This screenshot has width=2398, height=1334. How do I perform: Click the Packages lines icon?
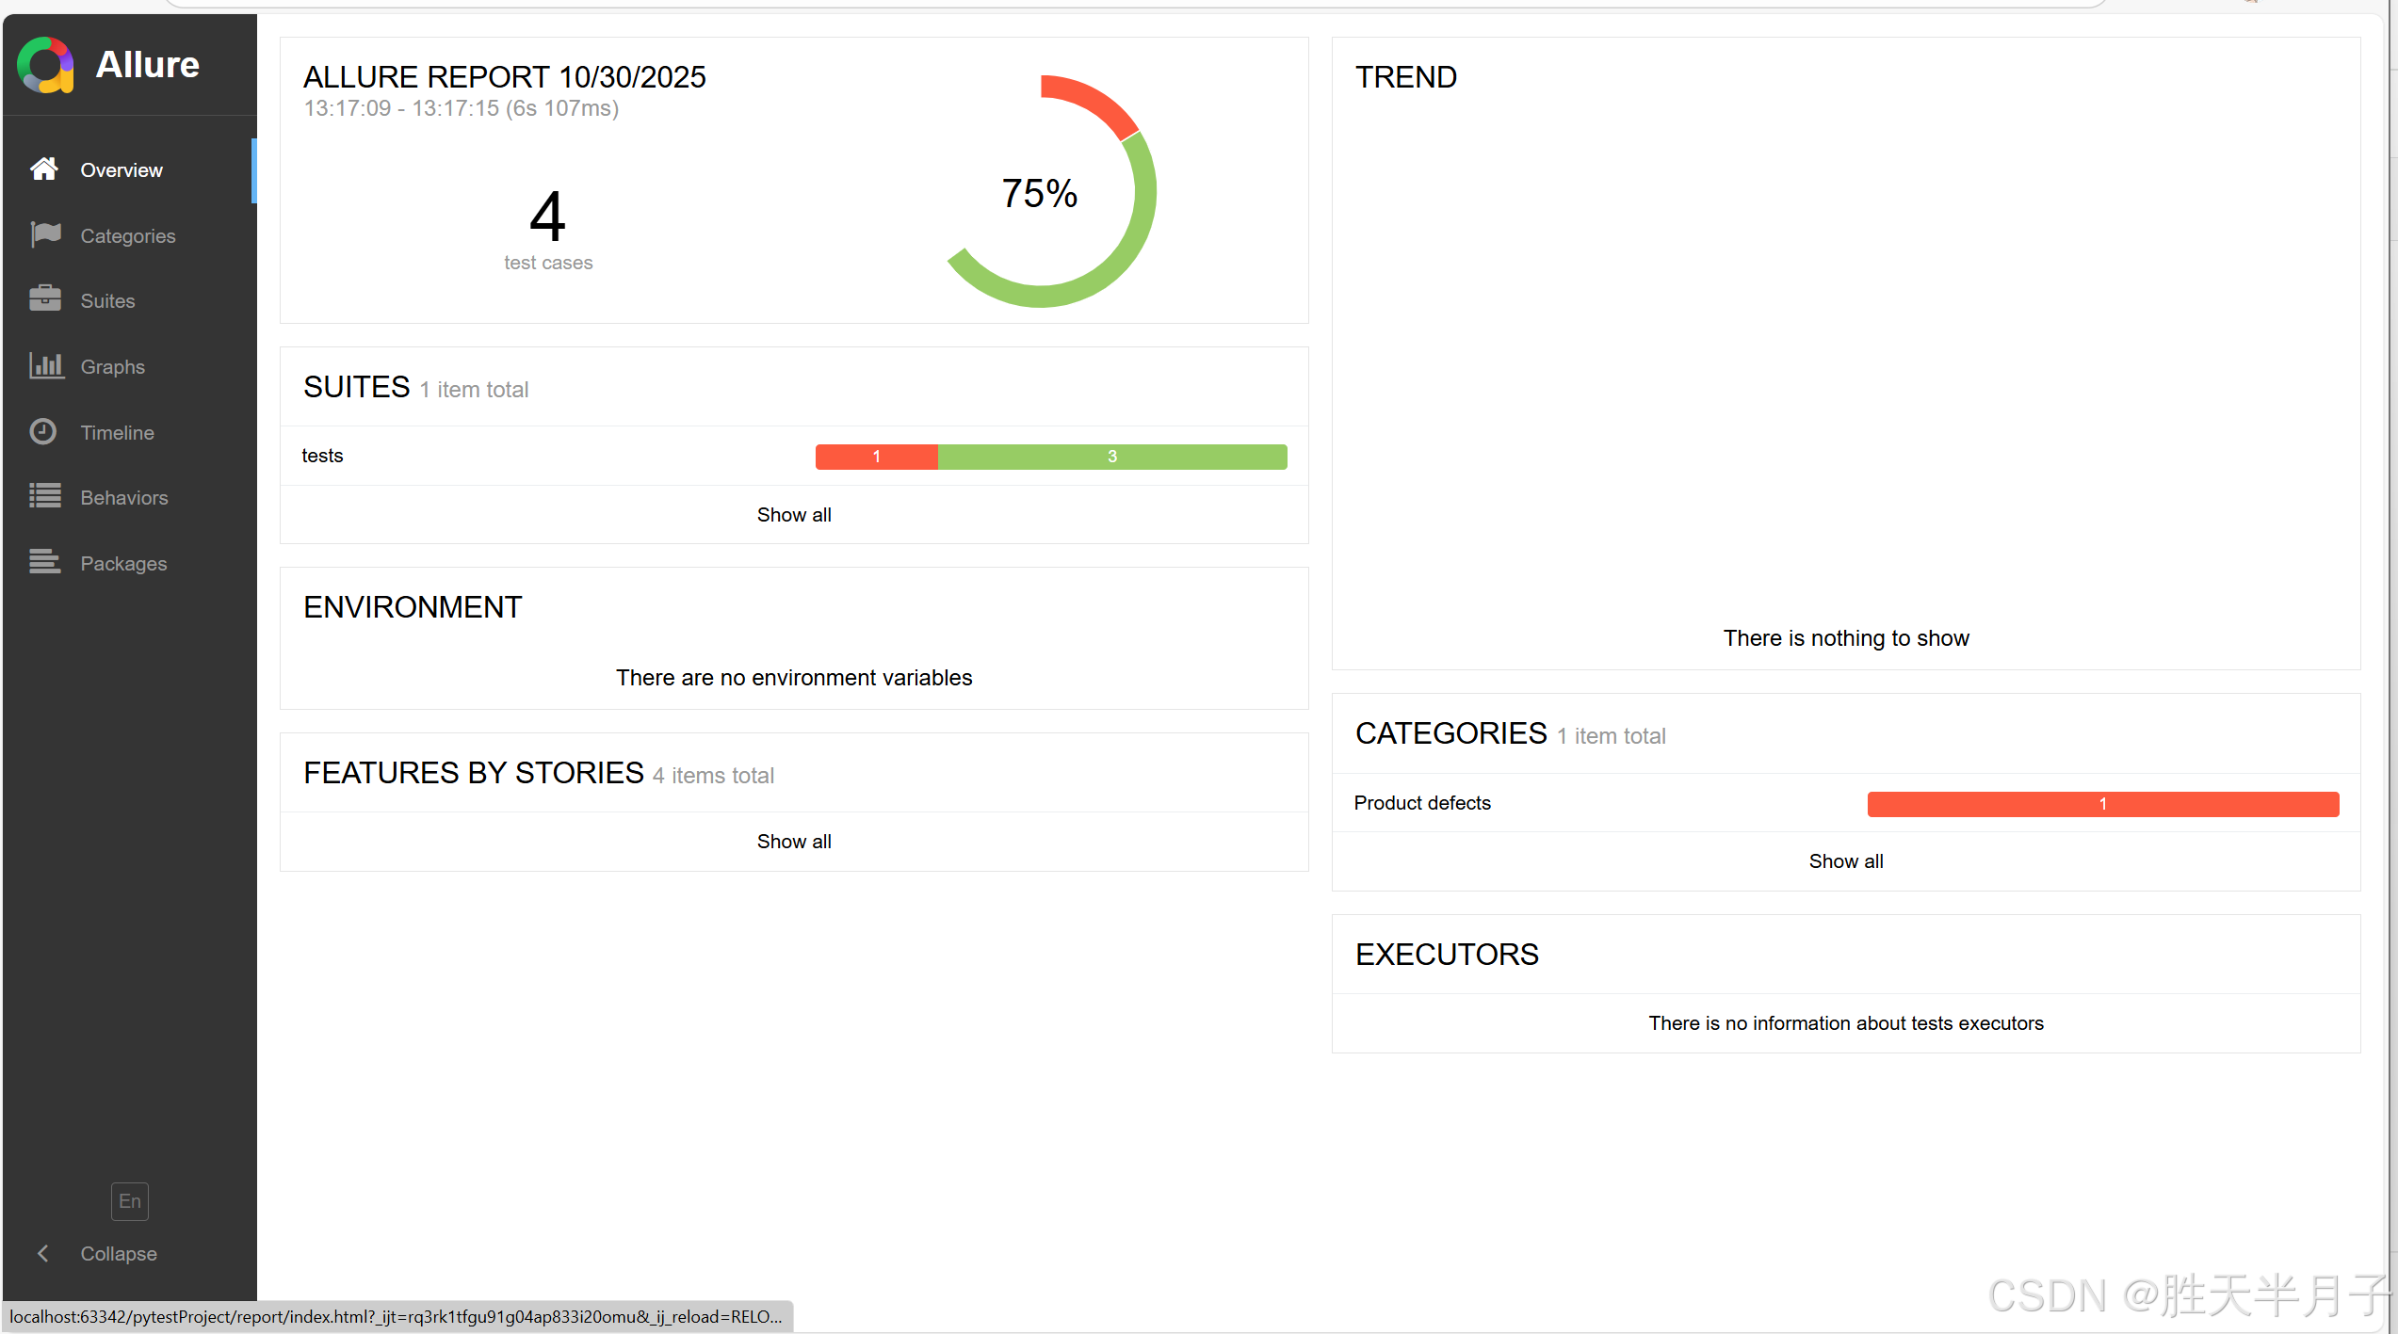(x=45, y=562)
